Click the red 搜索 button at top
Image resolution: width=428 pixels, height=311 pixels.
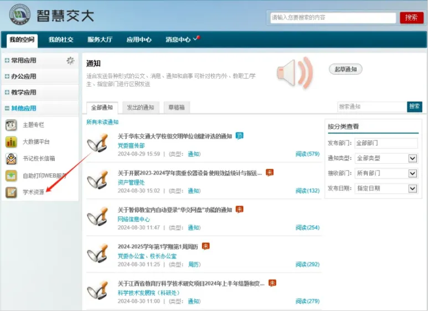pos(411,18)
